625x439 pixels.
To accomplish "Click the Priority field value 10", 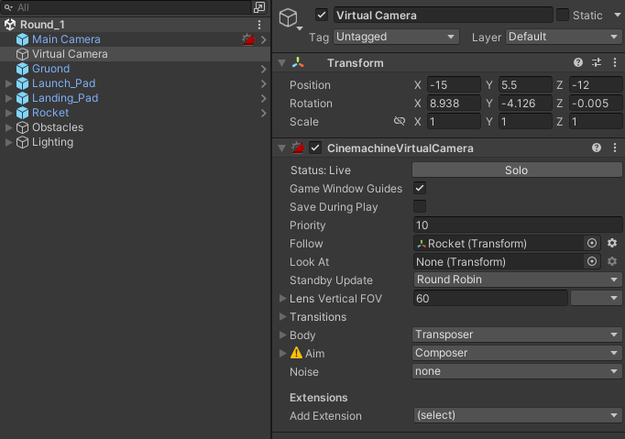I will point(518,225).
